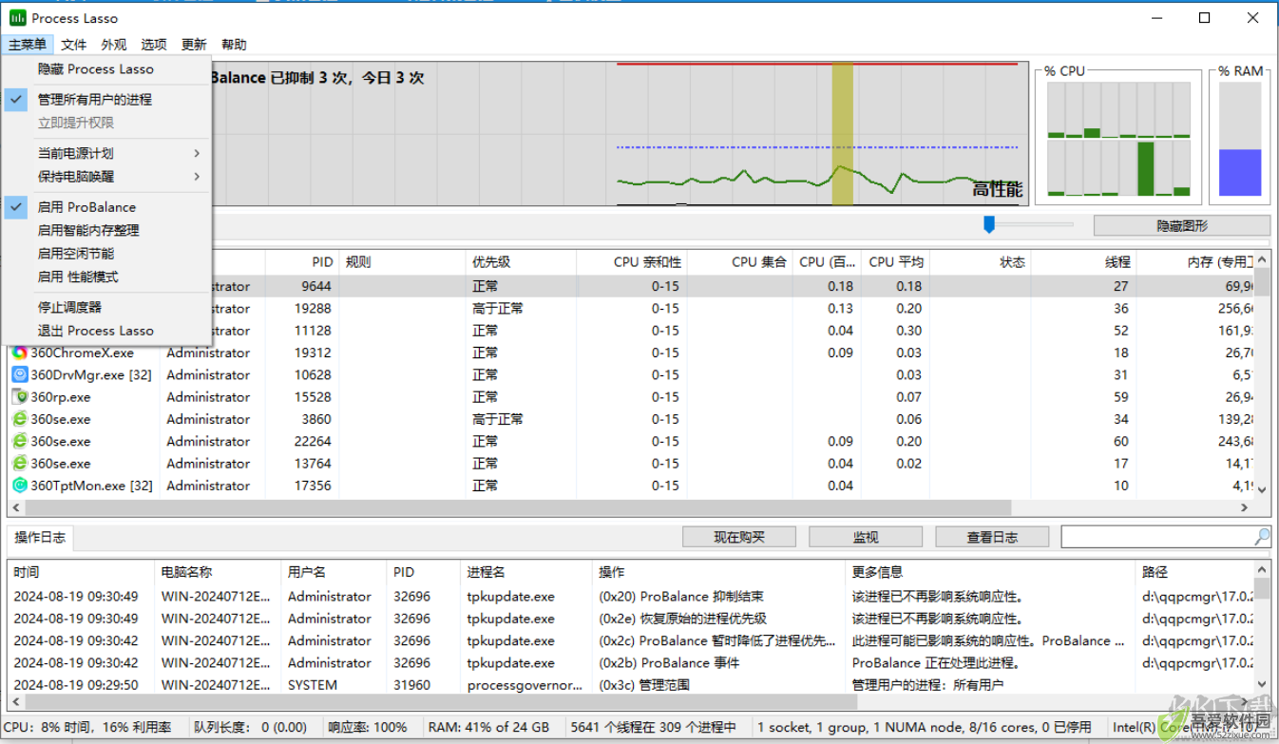
Task: Click action log vertical scrollbar down arrow
Action: 1262,683
